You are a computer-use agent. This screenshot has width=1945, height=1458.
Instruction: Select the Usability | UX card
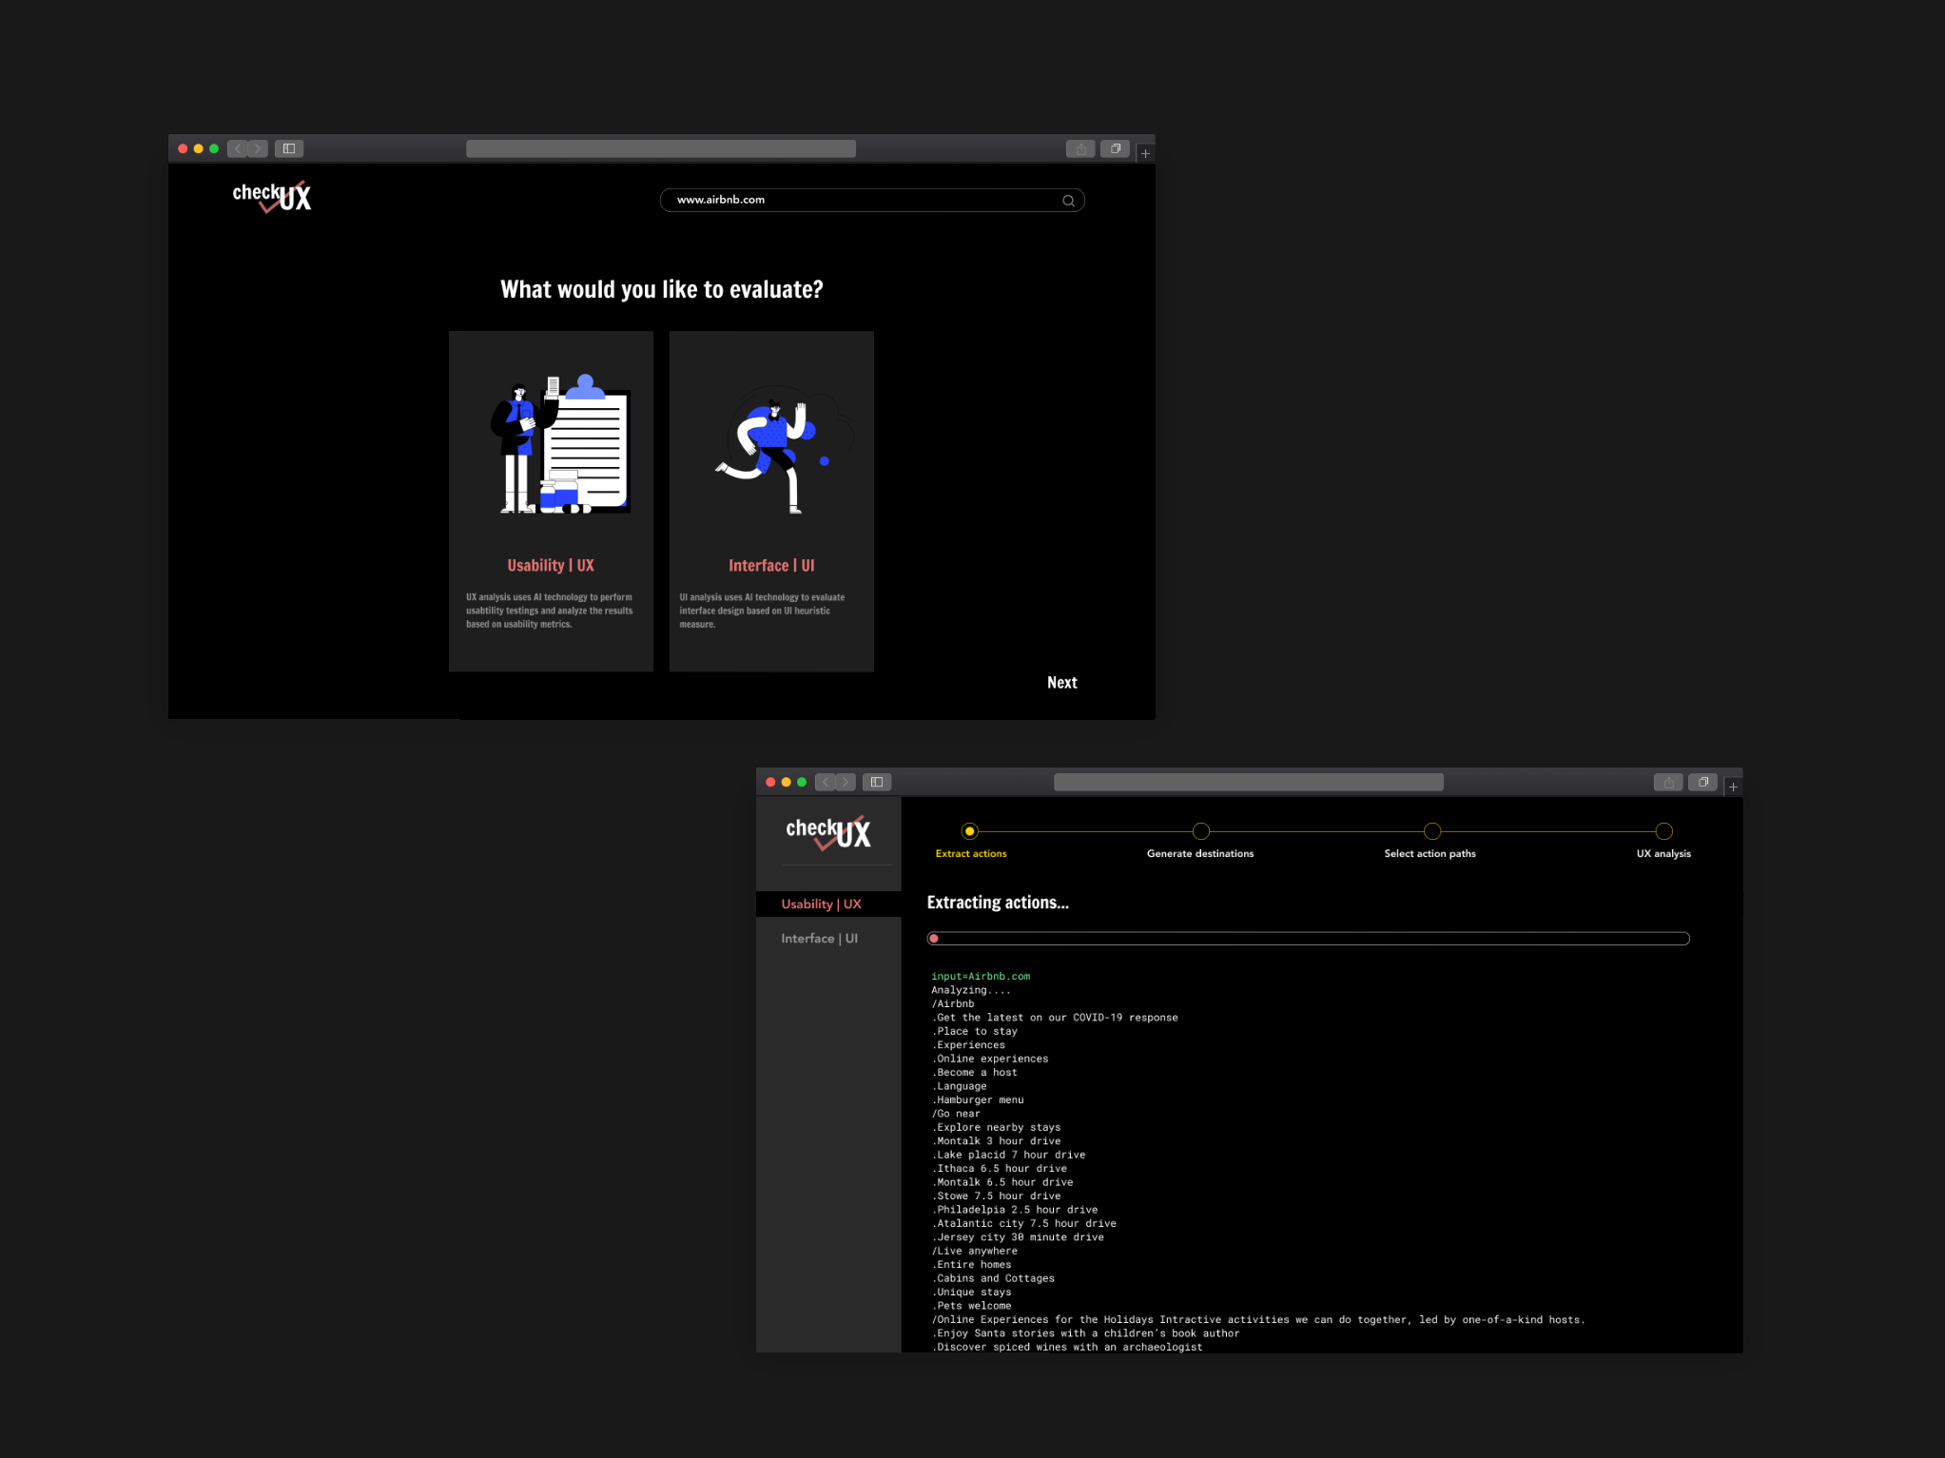point(551,501)
